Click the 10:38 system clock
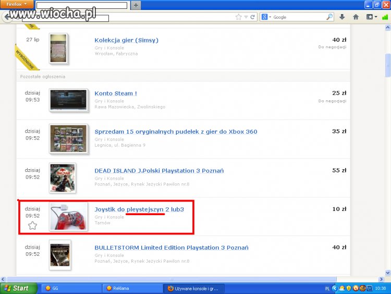391x294 pixels. point(381,288)
